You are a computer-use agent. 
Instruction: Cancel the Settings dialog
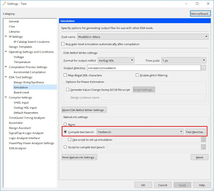(163, 185)
